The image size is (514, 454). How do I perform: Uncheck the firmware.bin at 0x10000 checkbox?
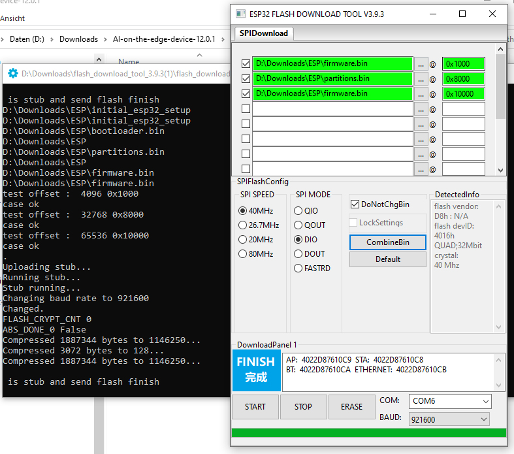click(246, 94)
